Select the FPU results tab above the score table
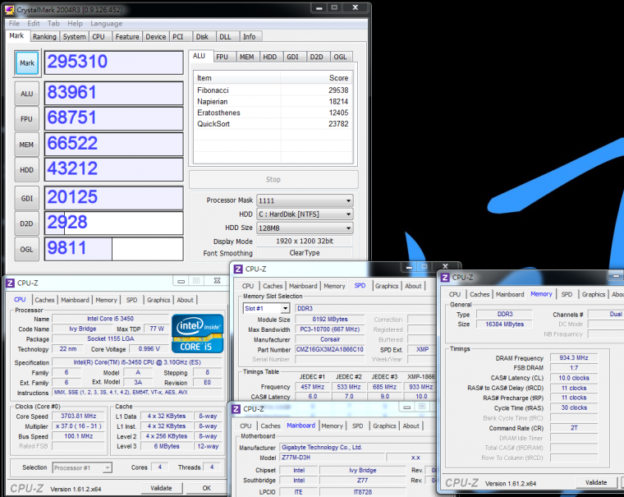Image resolution: width=624 pixels, height=497 pixels. click(222, 57)
